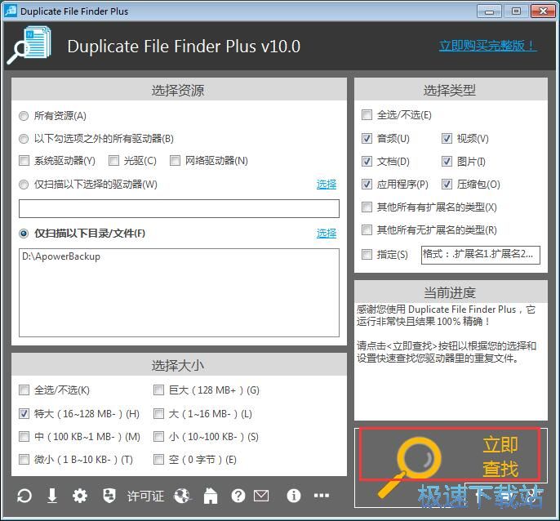Click the shield icon in bottom toolbar

coord(108,496)
